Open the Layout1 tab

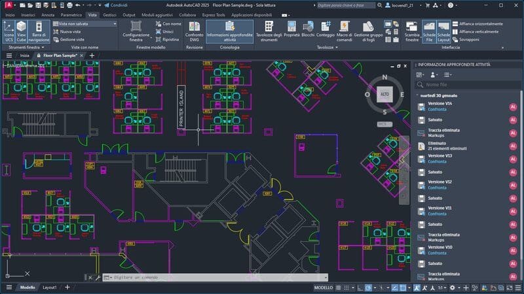pos(50,287)
